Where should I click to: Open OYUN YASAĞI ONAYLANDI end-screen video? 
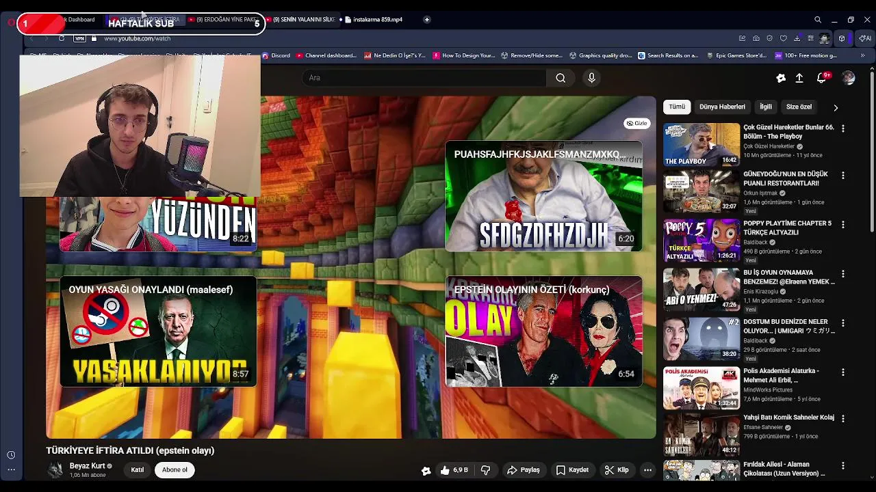(158, 331)
